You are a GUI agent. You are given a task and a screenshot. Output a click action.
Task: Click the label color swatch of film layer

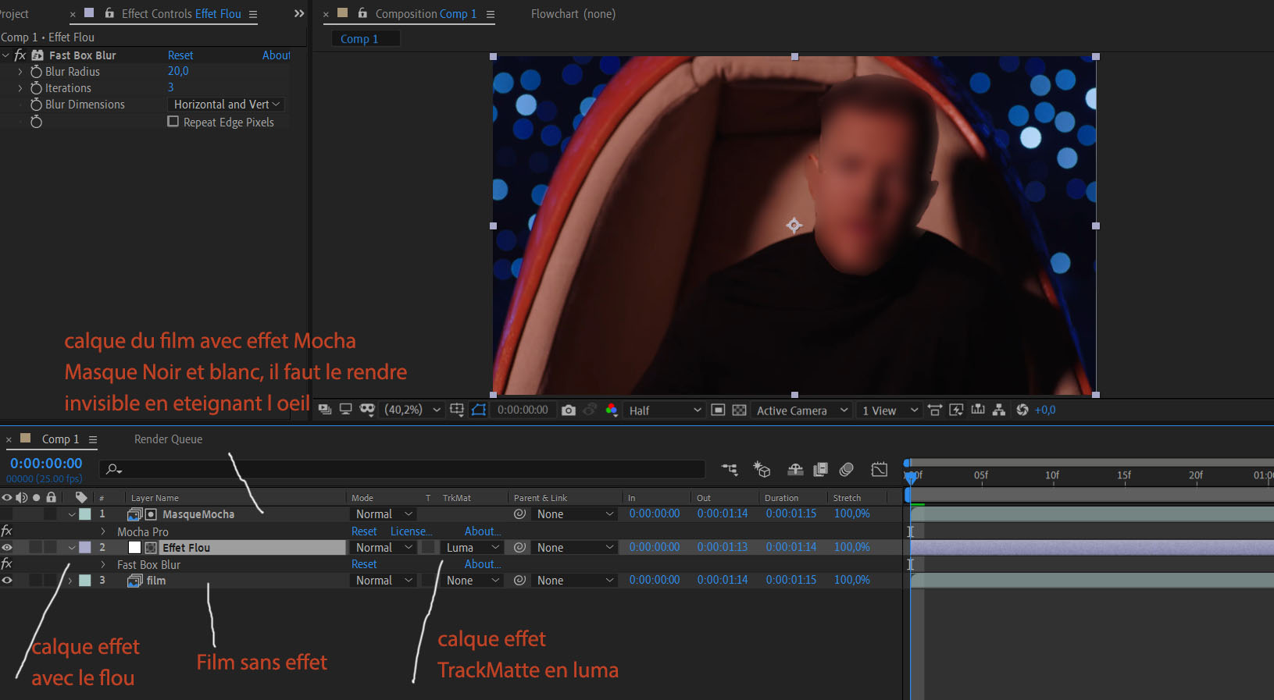pyautogui.click(x=85, y=581)
